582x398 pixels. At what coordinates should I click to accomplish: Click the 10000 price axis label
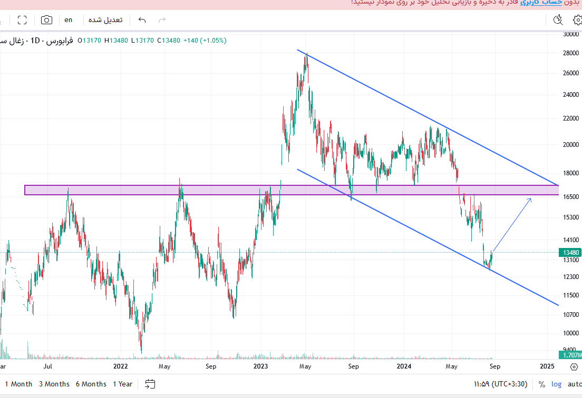[x=571, y=333]
